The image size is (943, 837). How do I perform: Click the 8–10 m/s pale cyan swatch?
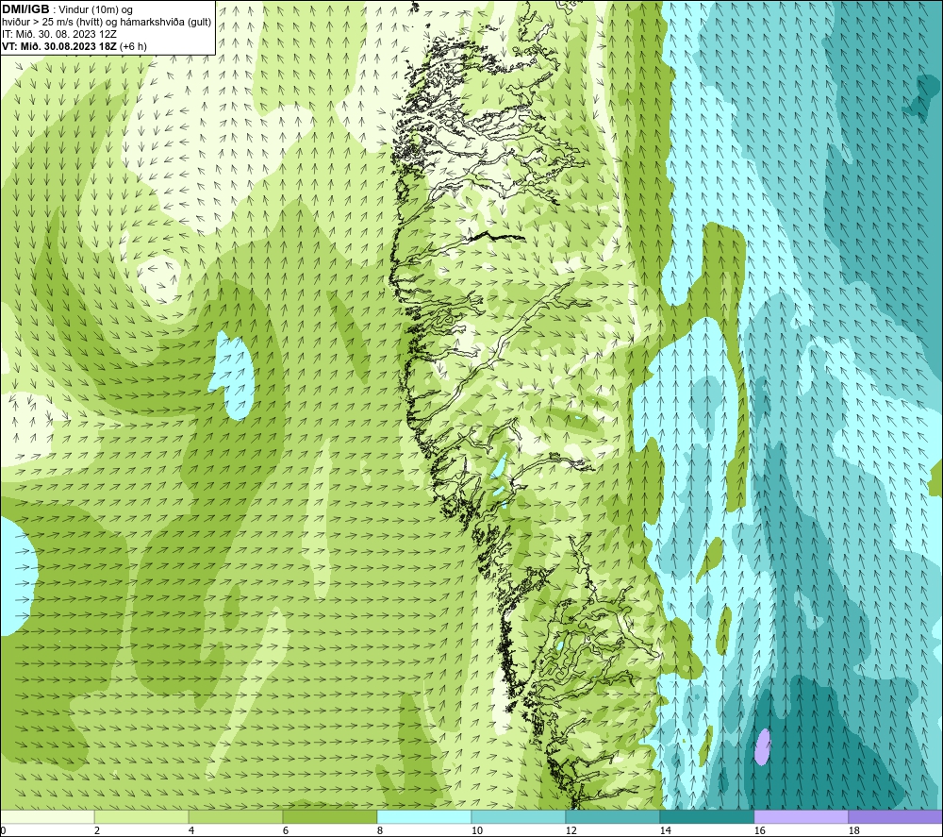click(x=424, y=816)
